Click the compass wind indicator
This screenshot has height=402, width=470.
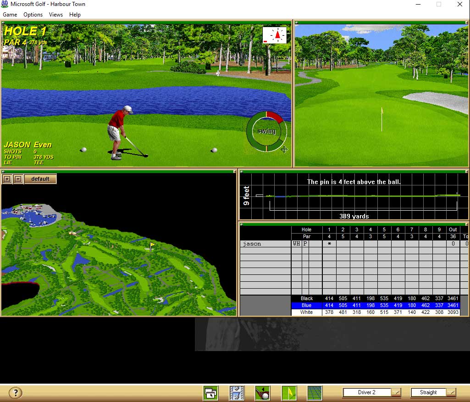(x=274, y=35)
